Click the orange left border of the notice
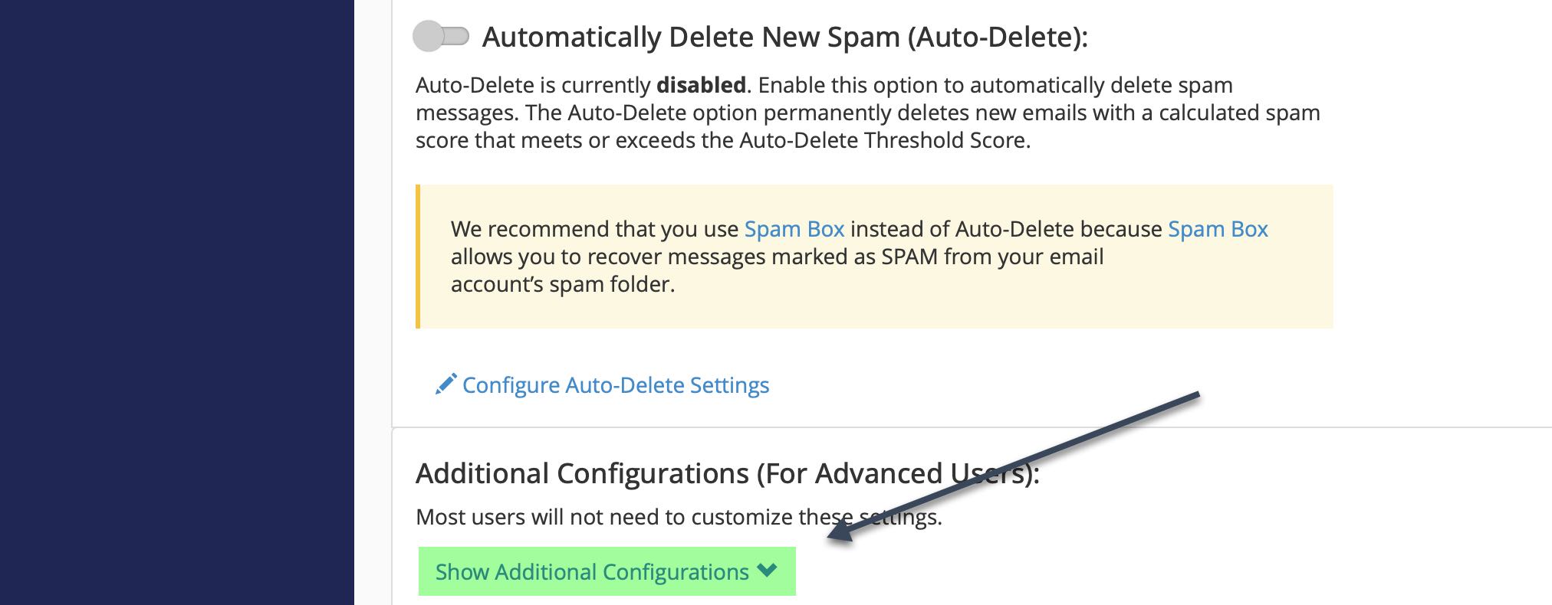The width and height of the screenshot is (1552, 605). (418, 257)
